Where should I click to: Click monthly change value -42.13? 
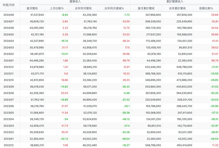pos(64,139)
